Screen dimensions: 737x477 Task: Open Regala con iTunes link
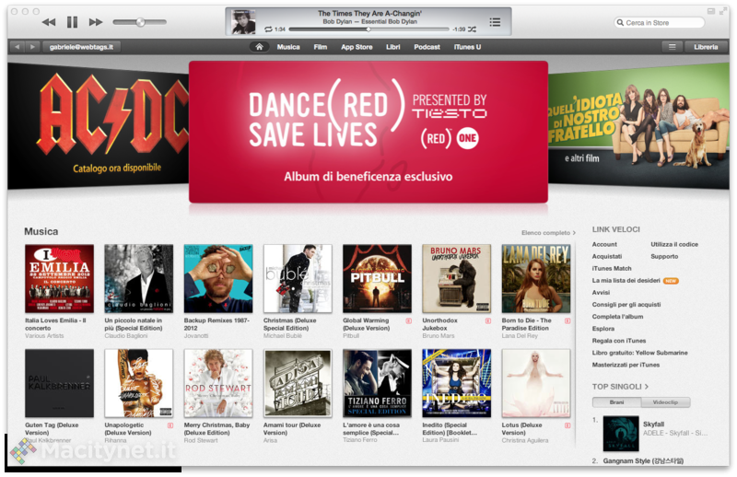tap(618, 341)
